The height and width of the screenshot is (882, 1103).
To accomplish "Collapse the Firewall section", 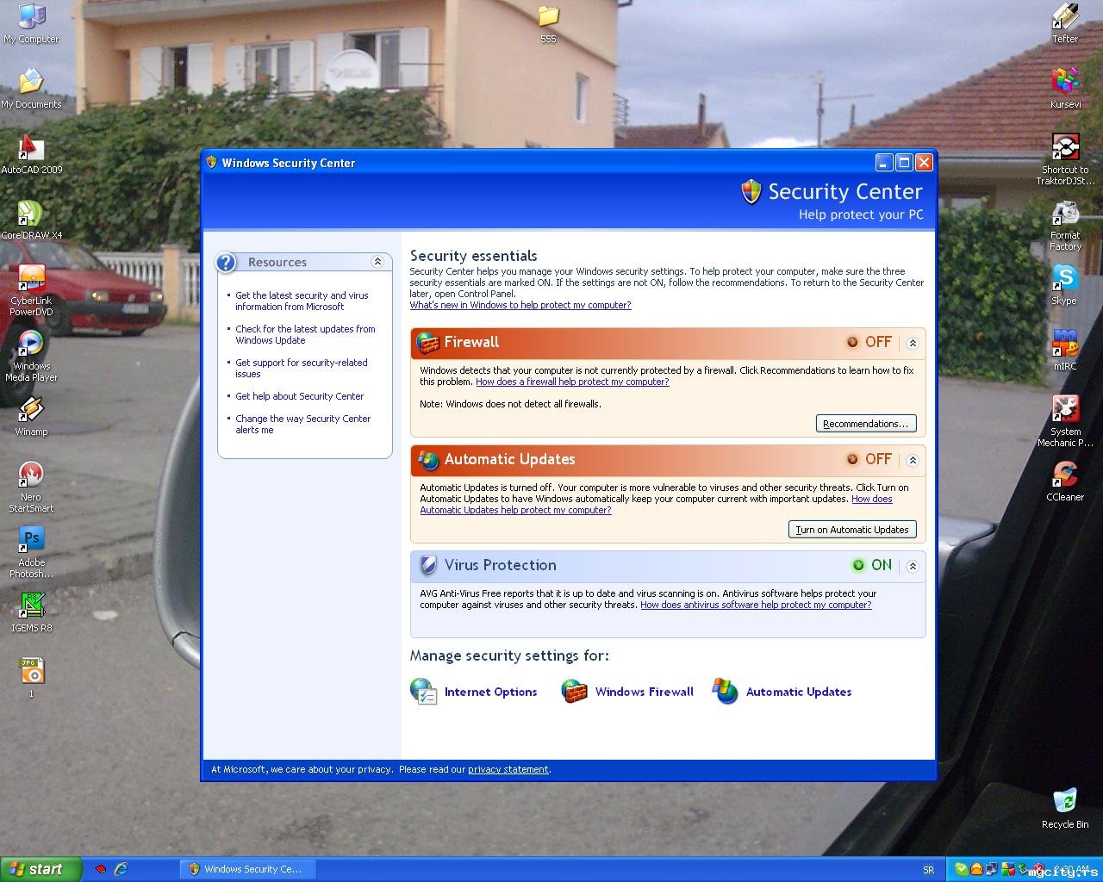I will point(913,343).
